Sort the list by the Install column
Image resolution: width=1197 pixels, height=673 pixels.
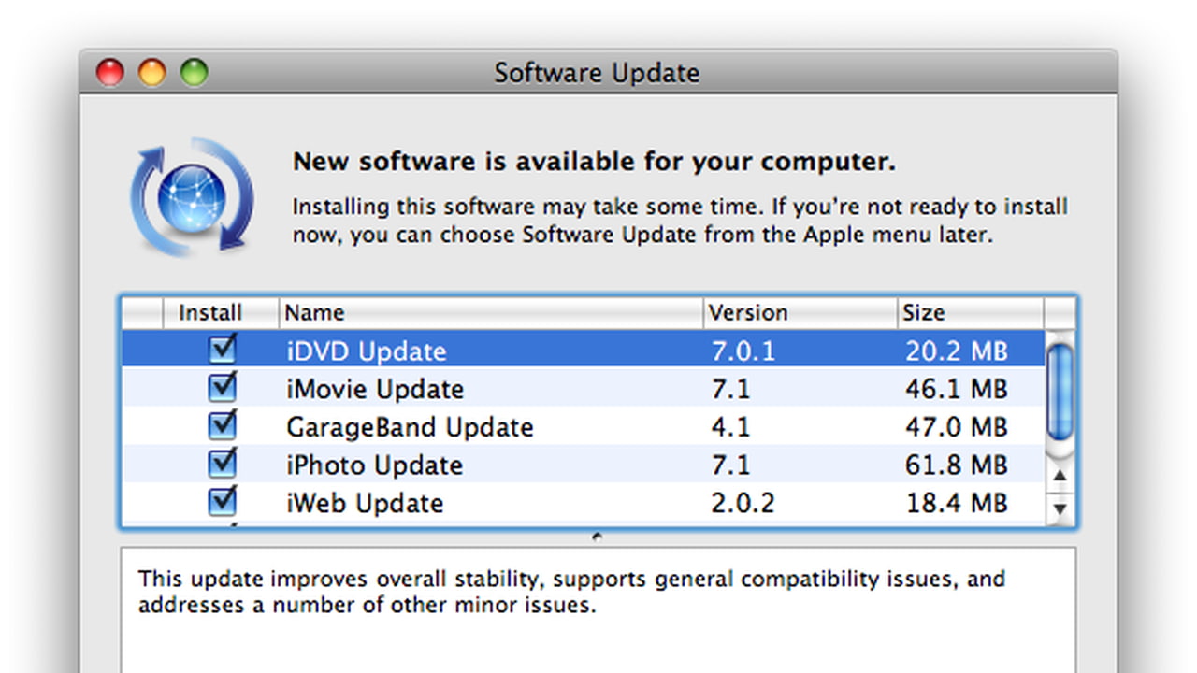tap(221, 313)
